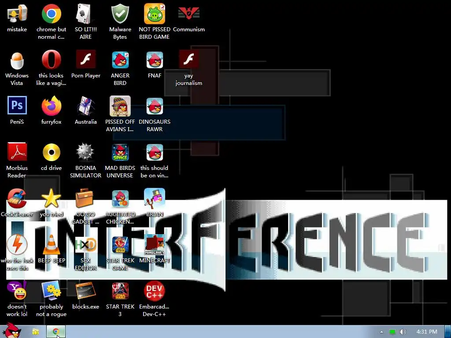451x338 pixels.
Task: Open the briefcase "GO GO GADGET" icon
Action: [x=84, y=198]
